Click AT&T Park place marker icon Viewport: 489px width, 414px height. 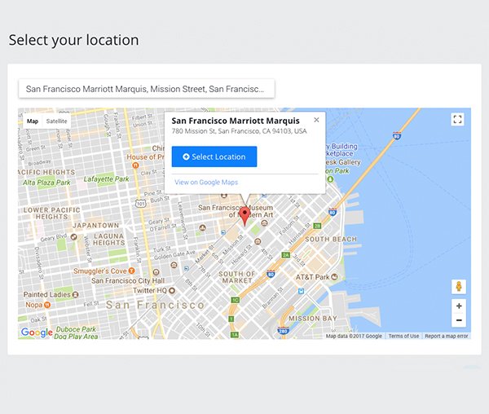tap(334, 276)
